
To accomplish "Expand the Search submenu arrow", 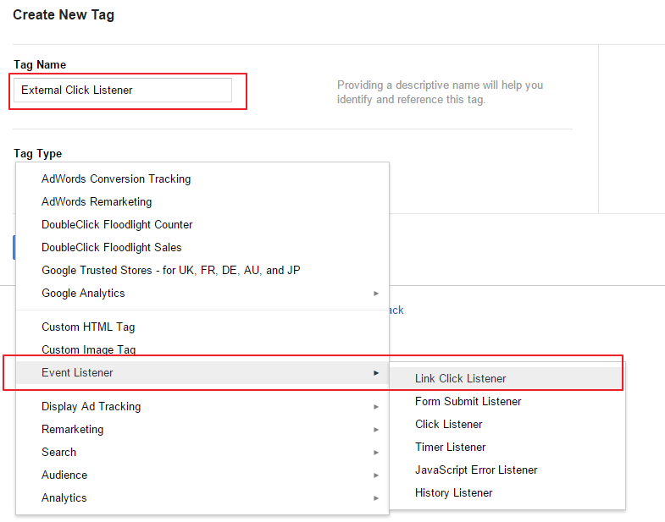I will tap(376, 453).
